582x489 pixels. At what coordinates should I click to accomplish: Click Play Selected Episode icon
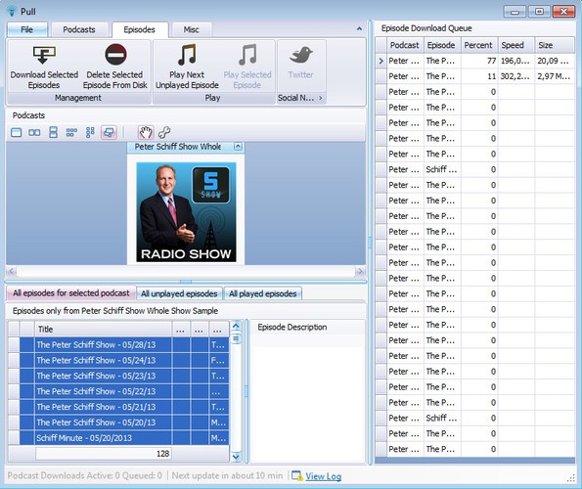coord(247,55)
